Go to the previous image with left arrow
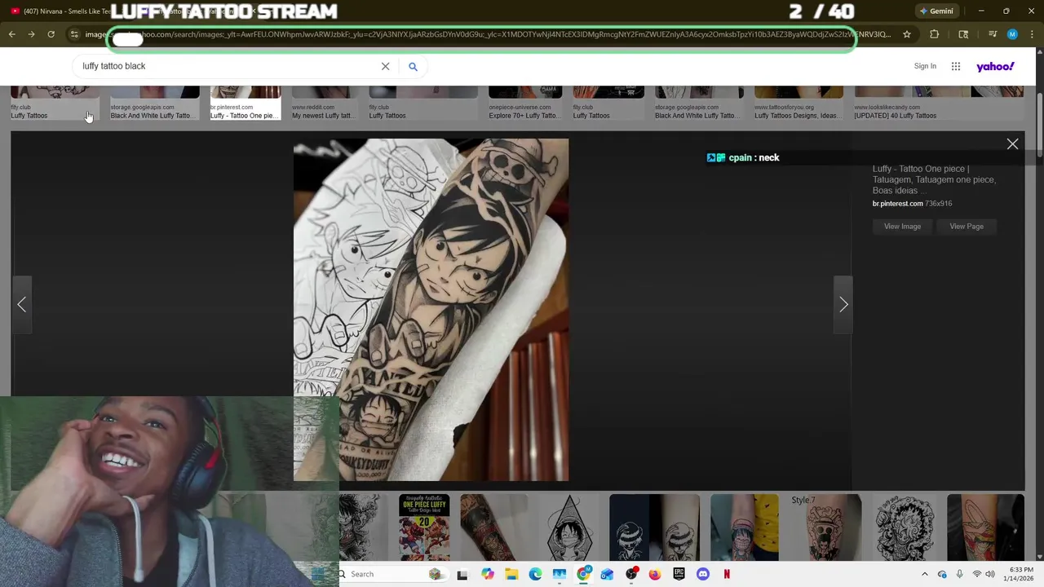The image size is (1044, 587). click(x=22, y=305)
